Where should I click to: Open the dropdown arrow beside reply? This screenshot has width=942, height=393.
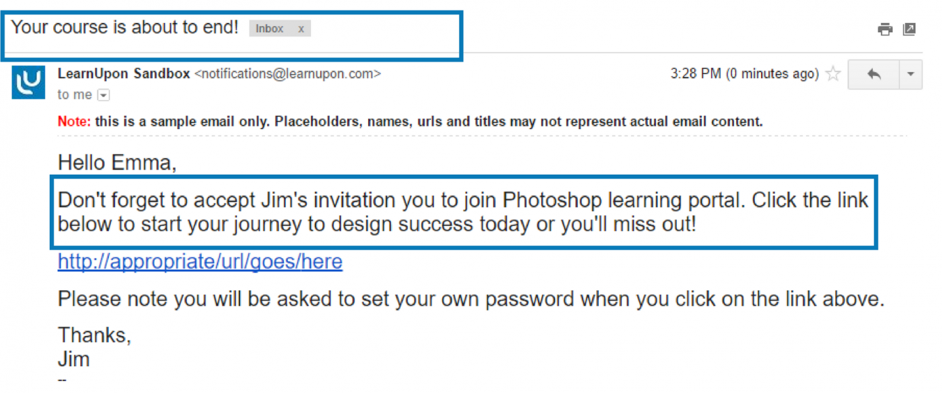click(910, 75)
